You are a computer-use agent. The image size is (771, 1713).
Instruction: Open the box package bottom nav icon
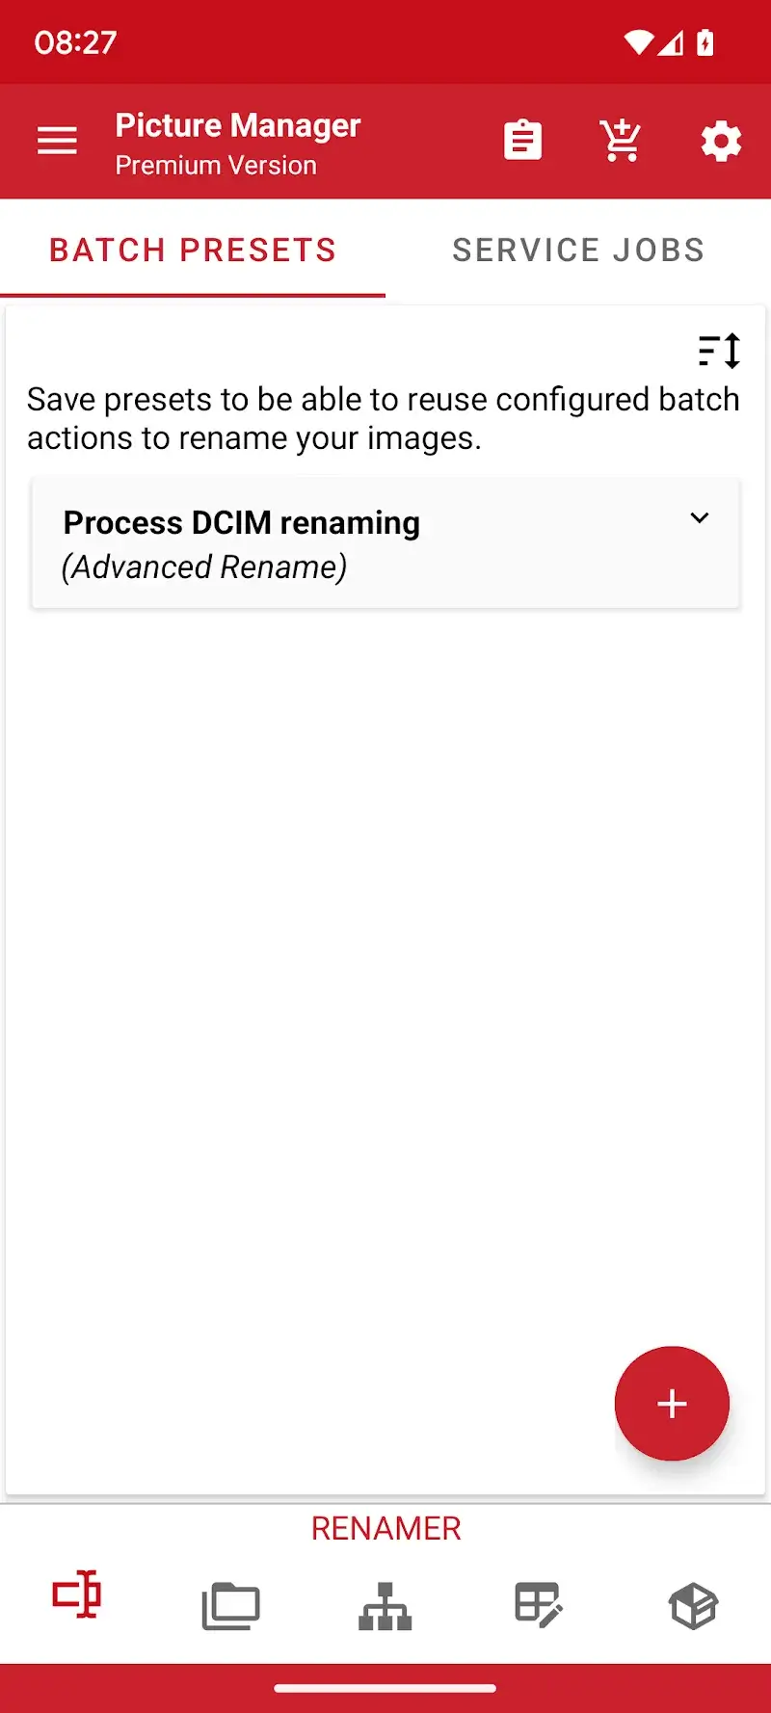(693, 1606)
